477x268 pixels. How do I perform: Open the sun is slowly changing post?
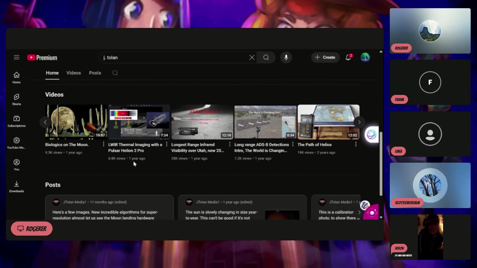pyautogui.click(x=242, y=207)
